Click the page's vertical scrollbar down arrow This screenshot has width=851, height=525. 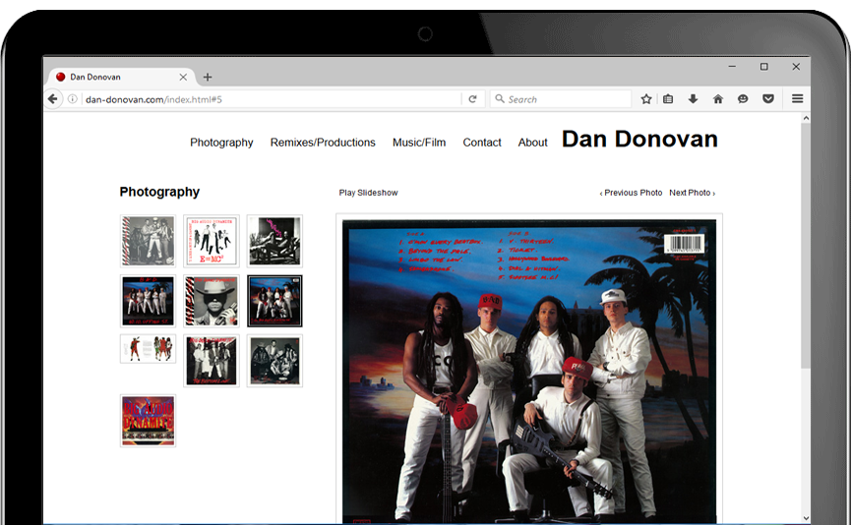807,517
